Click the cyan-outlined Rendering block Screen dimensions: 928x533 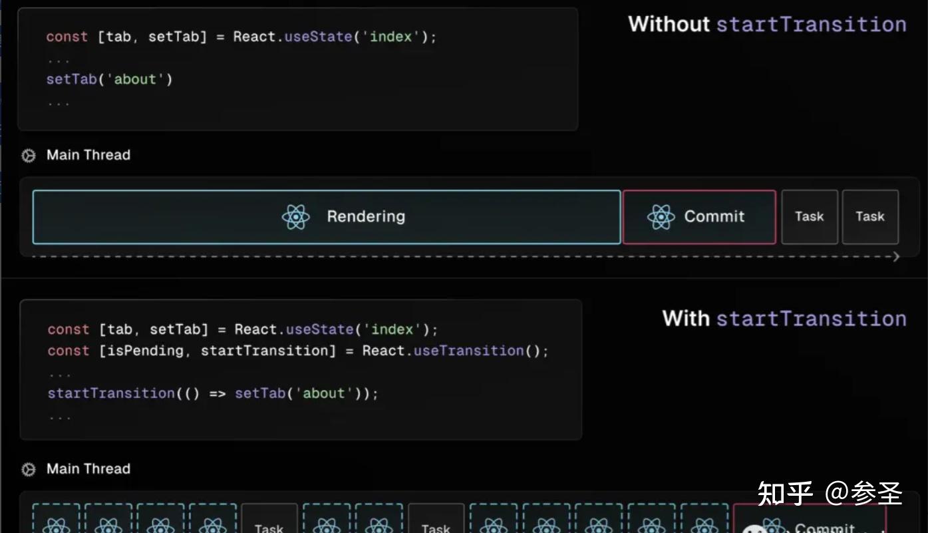pyautogui.click(x=327, y=216)
